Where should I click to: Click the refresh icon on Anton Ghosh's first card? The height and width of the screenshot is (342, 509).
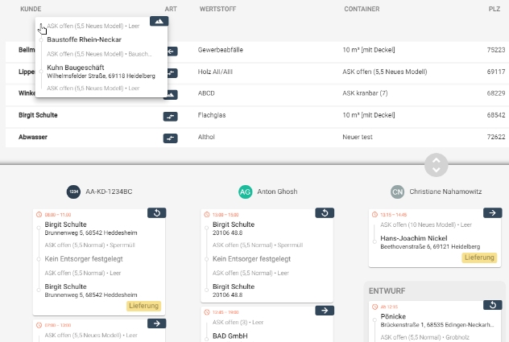coord(325,213)
